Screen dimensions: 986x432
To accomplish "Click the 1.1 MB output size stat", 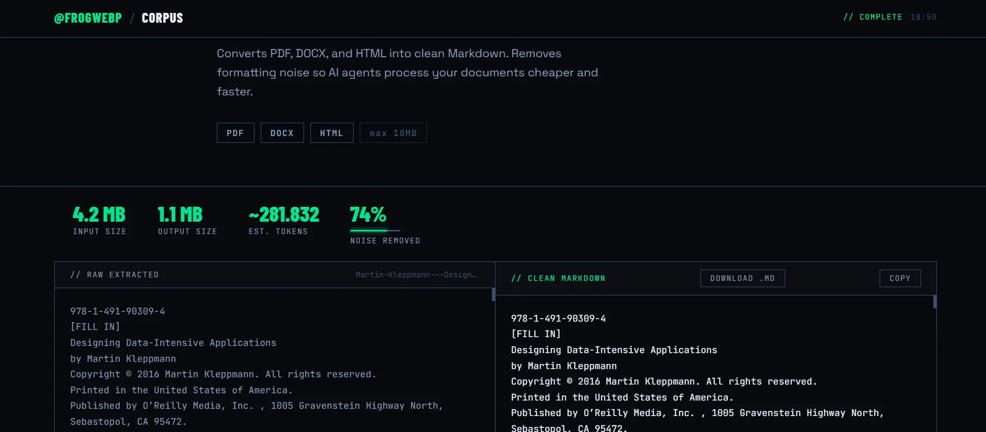I will pos(180,214).
